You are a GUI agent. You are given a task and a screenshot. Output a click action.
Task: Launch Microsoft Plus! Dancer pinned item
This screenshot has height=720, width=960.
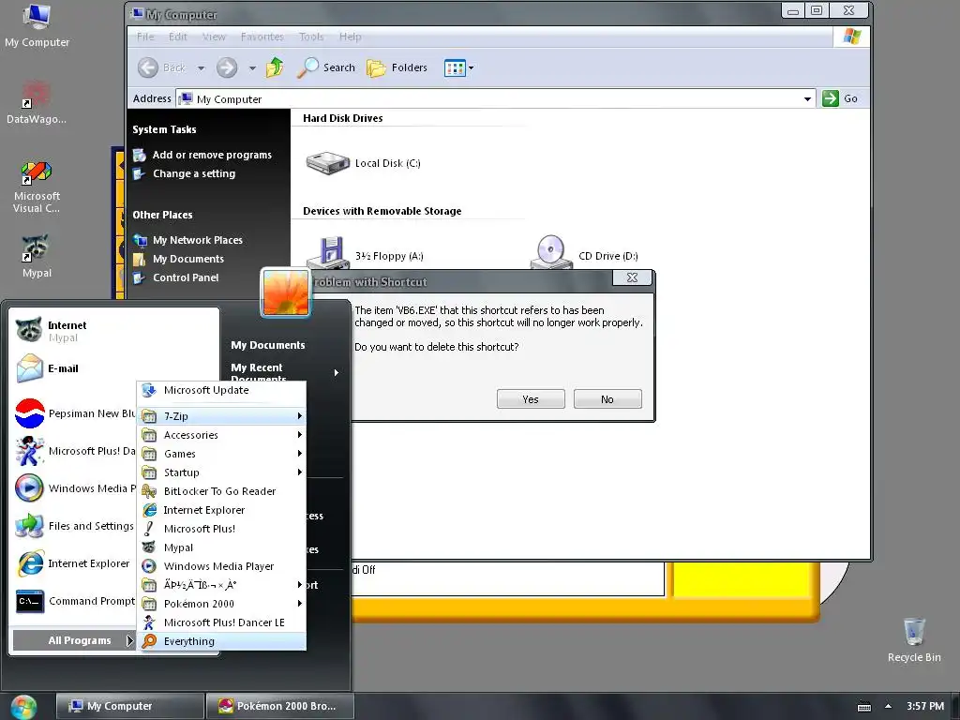[x=75, y=451]
